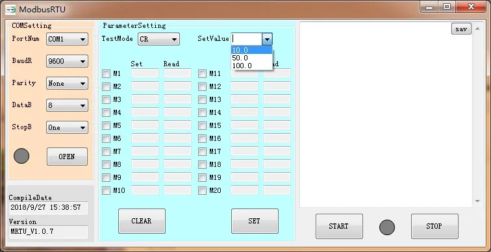
Task: Click the SET button
Action: pyautogui.click(x=255, y=221)
